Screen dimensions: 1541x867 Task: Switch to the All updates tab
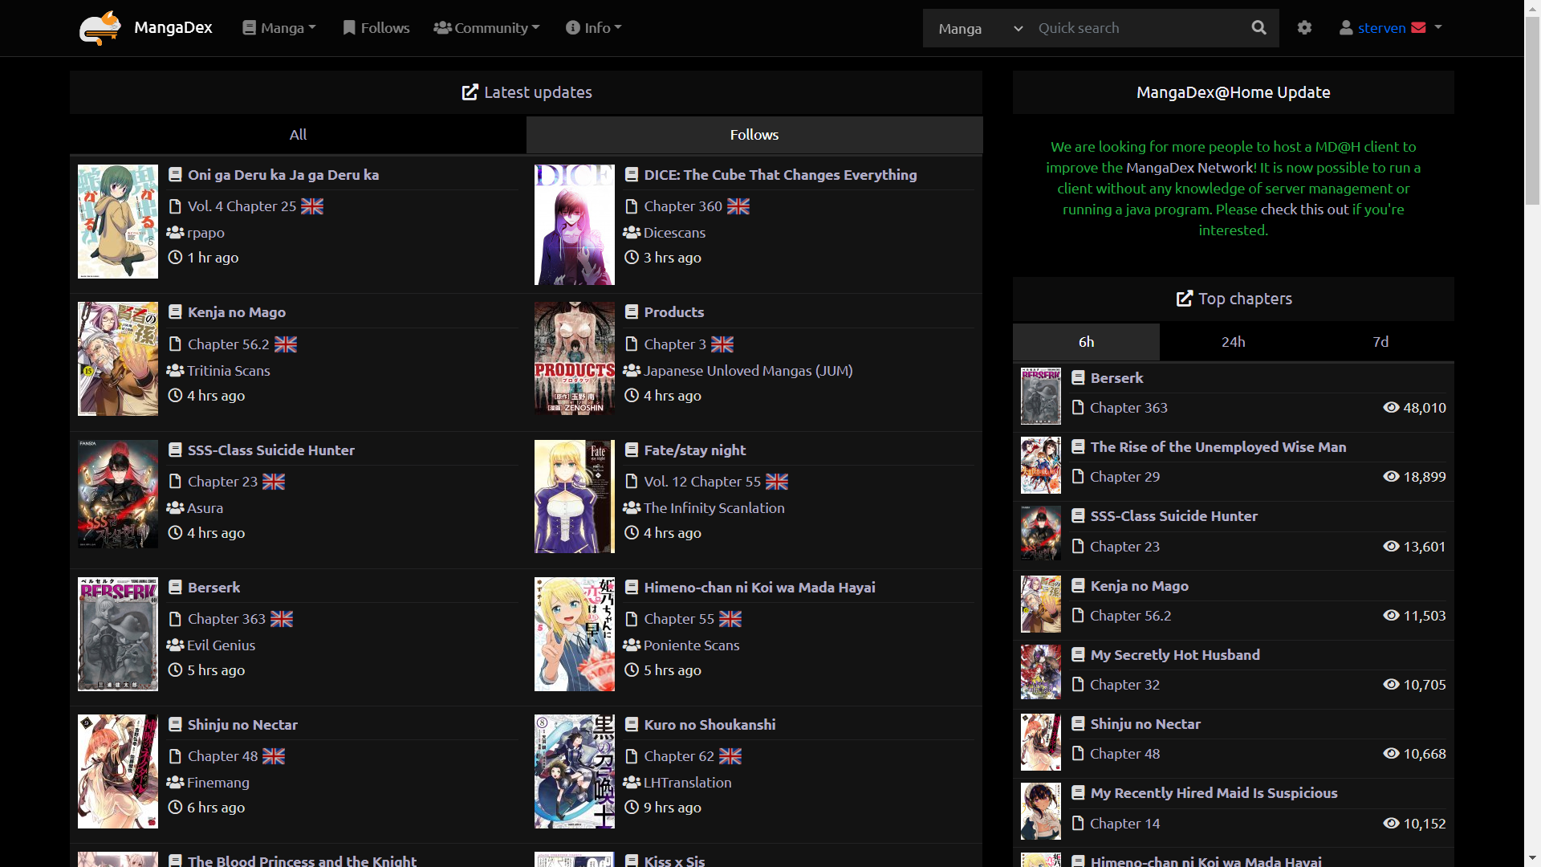(x=298, y=135)
